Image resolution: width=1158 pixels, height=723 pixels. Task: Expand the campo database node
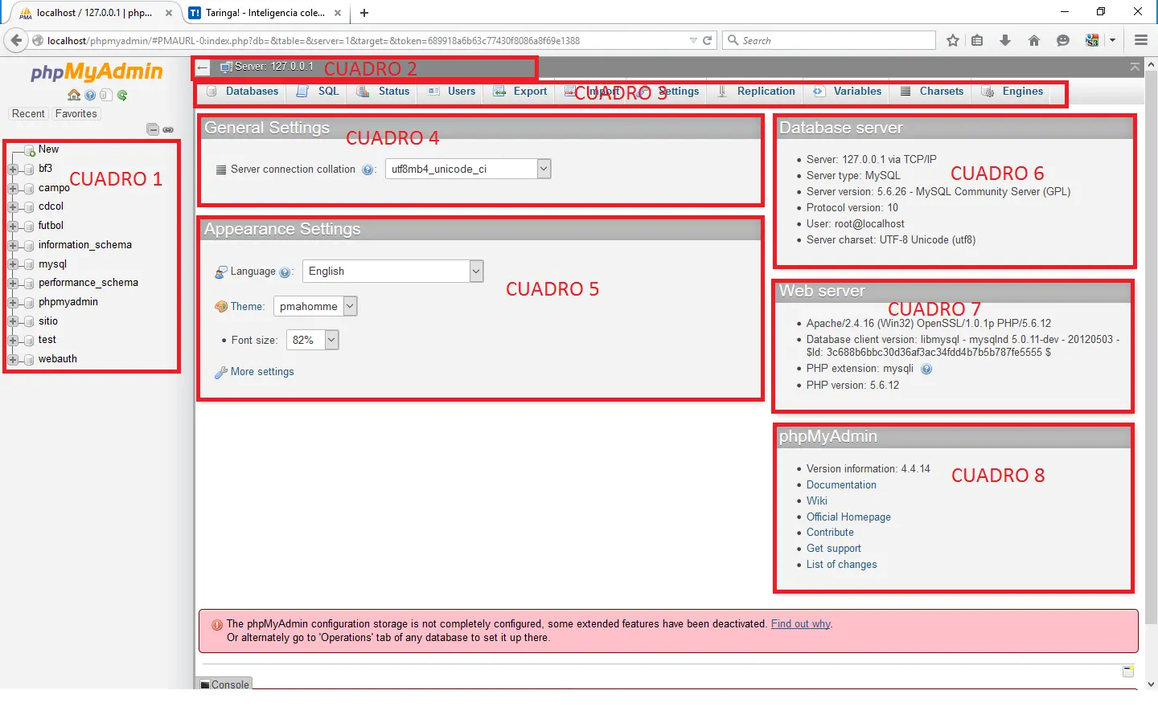point(13,189)
